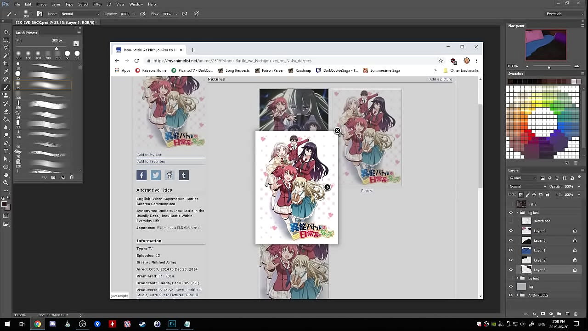Activate the Eraser tool
Screen dimensions: 588x331
(x=6, y=111)
